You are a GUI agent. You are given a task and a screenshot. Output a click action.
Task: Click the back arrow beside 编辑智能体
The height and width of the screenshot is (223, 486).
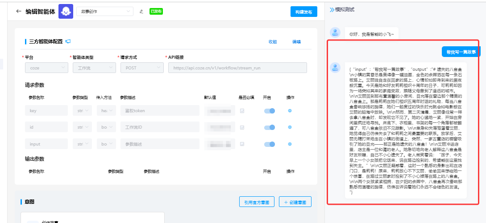[18, 12]
